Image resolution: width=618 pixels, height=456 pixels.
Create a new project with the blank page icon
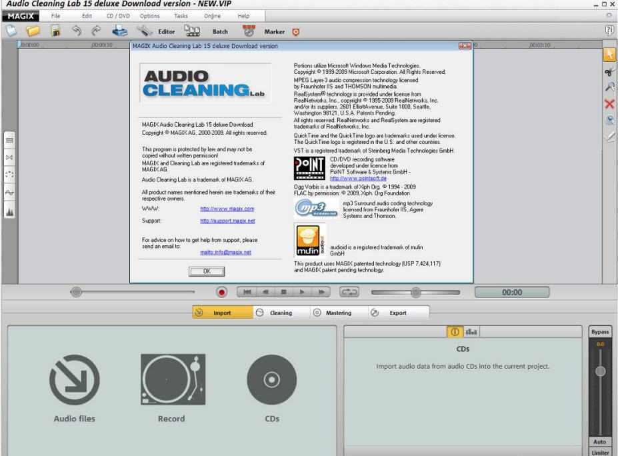pos(11,31)
